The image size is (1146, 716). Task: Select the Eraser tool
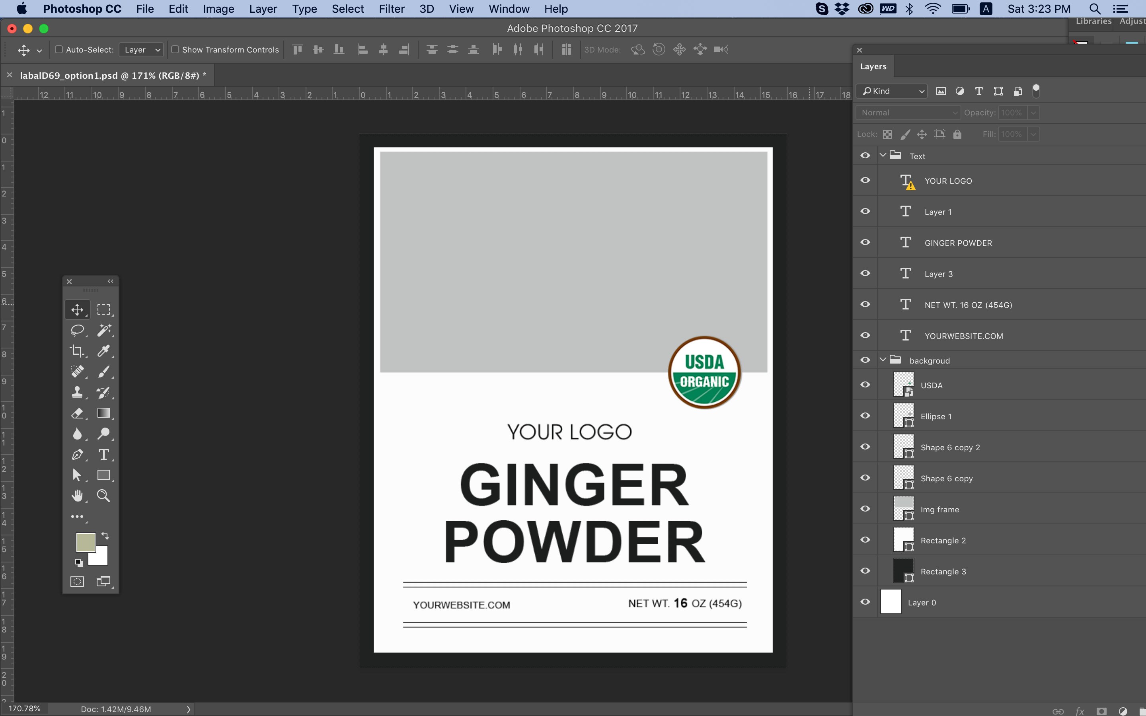77,413
